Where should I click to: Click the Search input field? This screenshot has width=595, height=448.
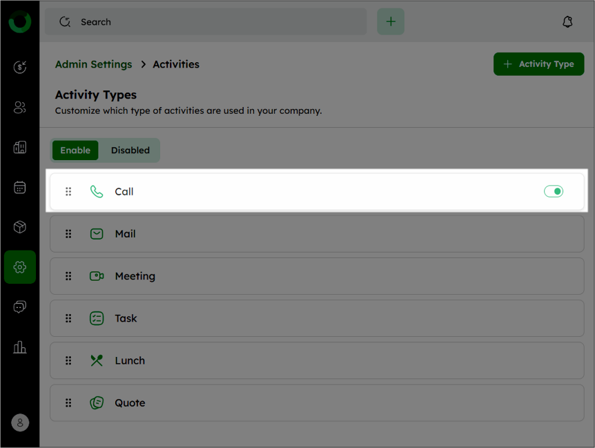206,21
